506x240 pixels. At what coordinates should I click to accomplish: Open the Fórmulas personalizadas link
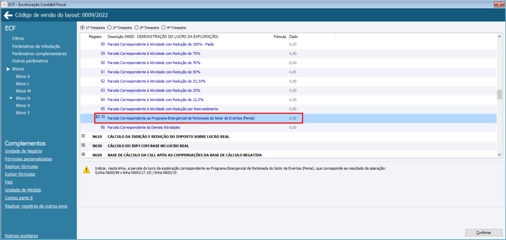point(28,159)
